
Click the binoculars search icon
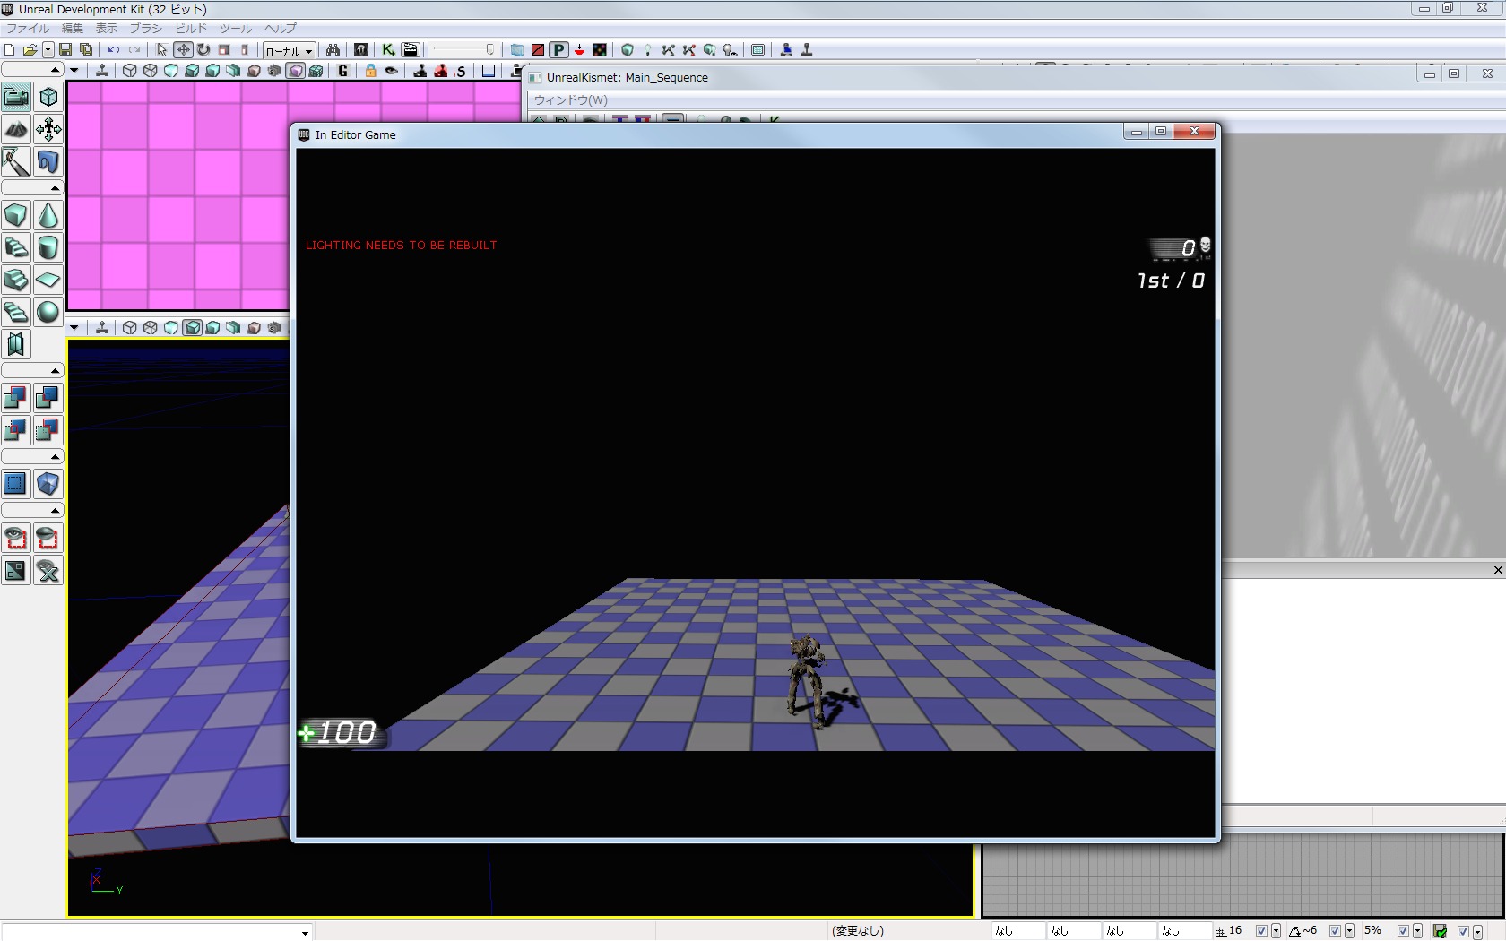333,50
